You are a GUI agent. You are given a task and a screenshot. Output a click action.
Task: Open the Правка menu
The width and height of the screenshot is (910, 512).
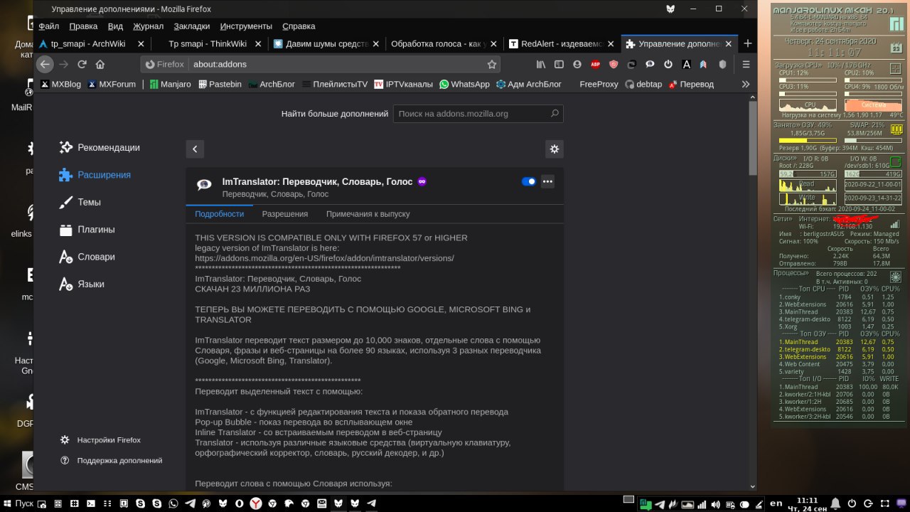(x=83, y=26)
